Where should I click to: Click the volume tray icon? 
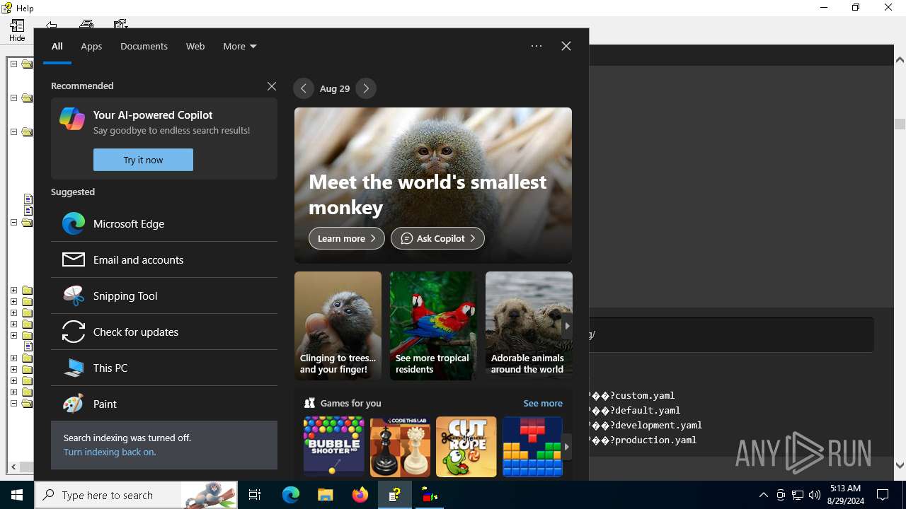click(x=815, y=495)
